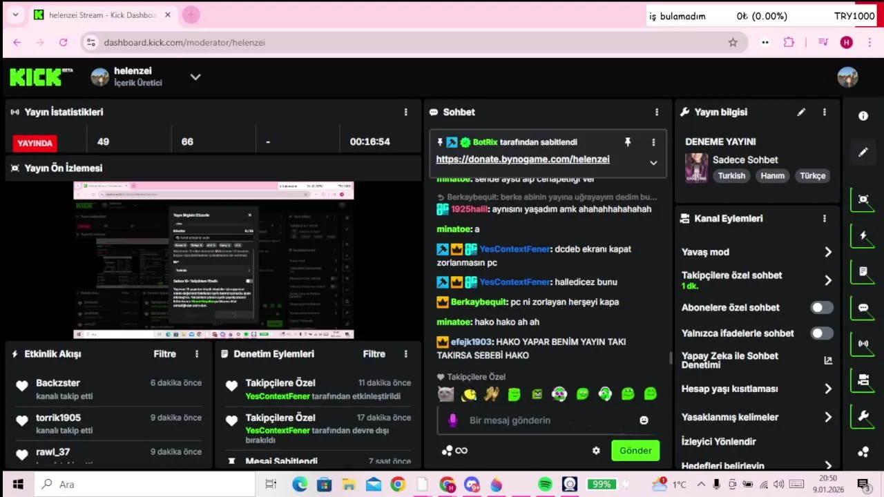Edit stream info with Yayın bilgisi pencil
Image resolution: width=884 pixels, height=497 pixels.
tap(801, 112)
